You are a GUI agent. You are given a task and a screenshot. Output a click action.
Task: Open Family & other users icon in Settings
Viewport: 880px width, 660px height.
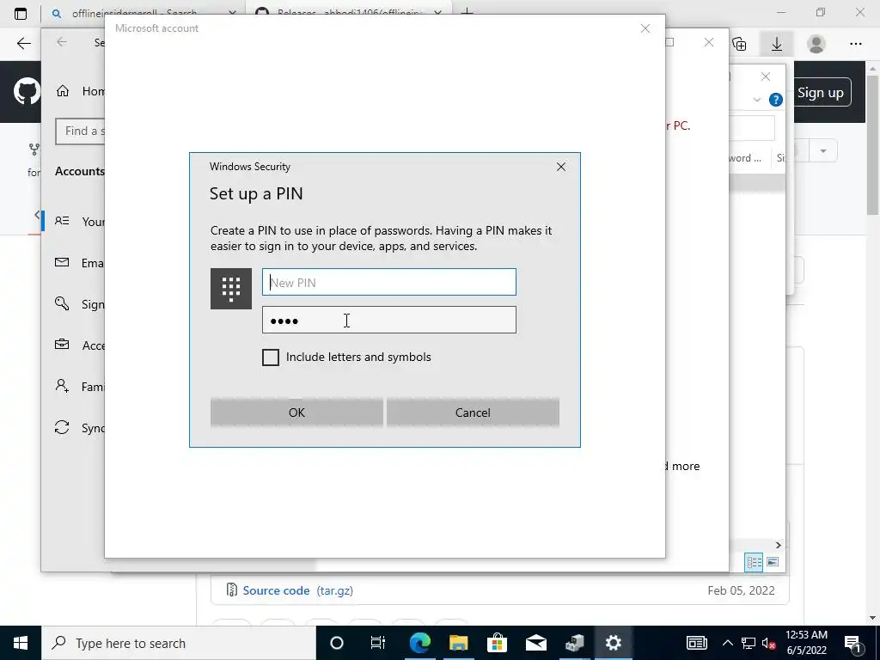click(x=62, y=386)
